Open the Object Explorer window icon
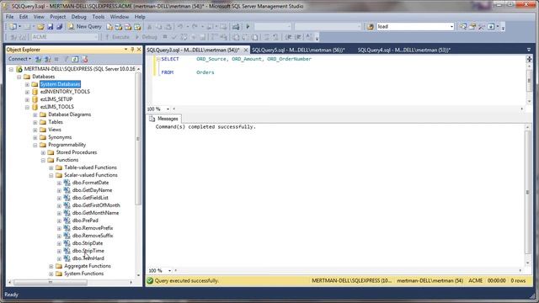The width and height of the screenshot is (539, 303). coord(472,26)
